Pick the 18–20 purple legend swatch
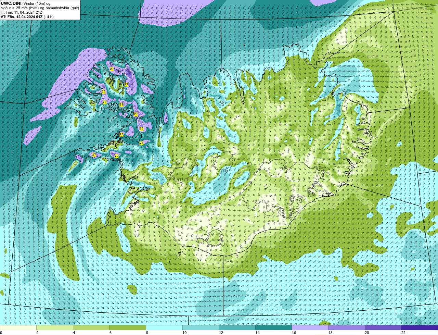Viewport: 438px width, 335px height. [x=347, y=327]
